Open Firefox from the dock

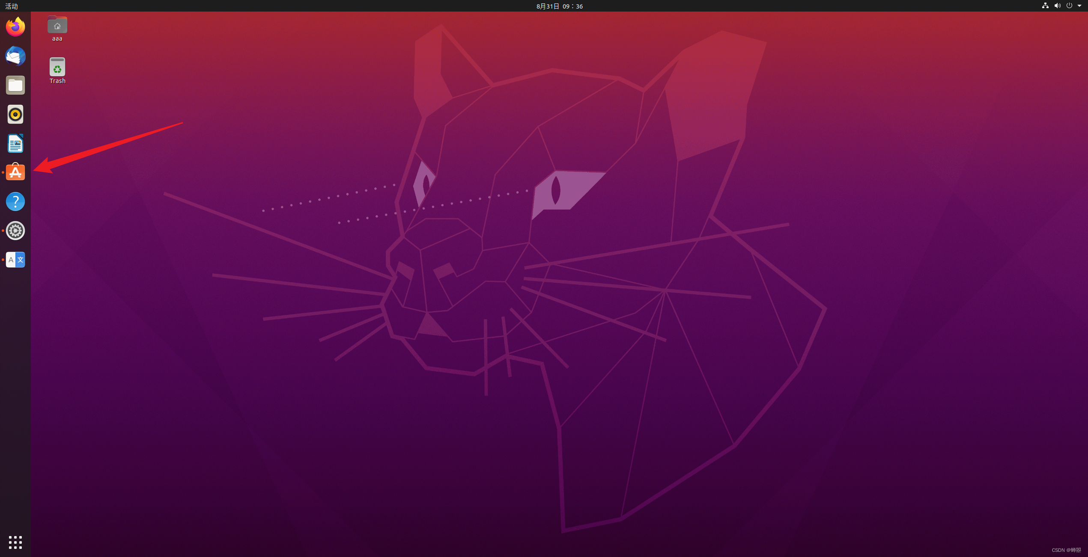click(x=15, y=27)
